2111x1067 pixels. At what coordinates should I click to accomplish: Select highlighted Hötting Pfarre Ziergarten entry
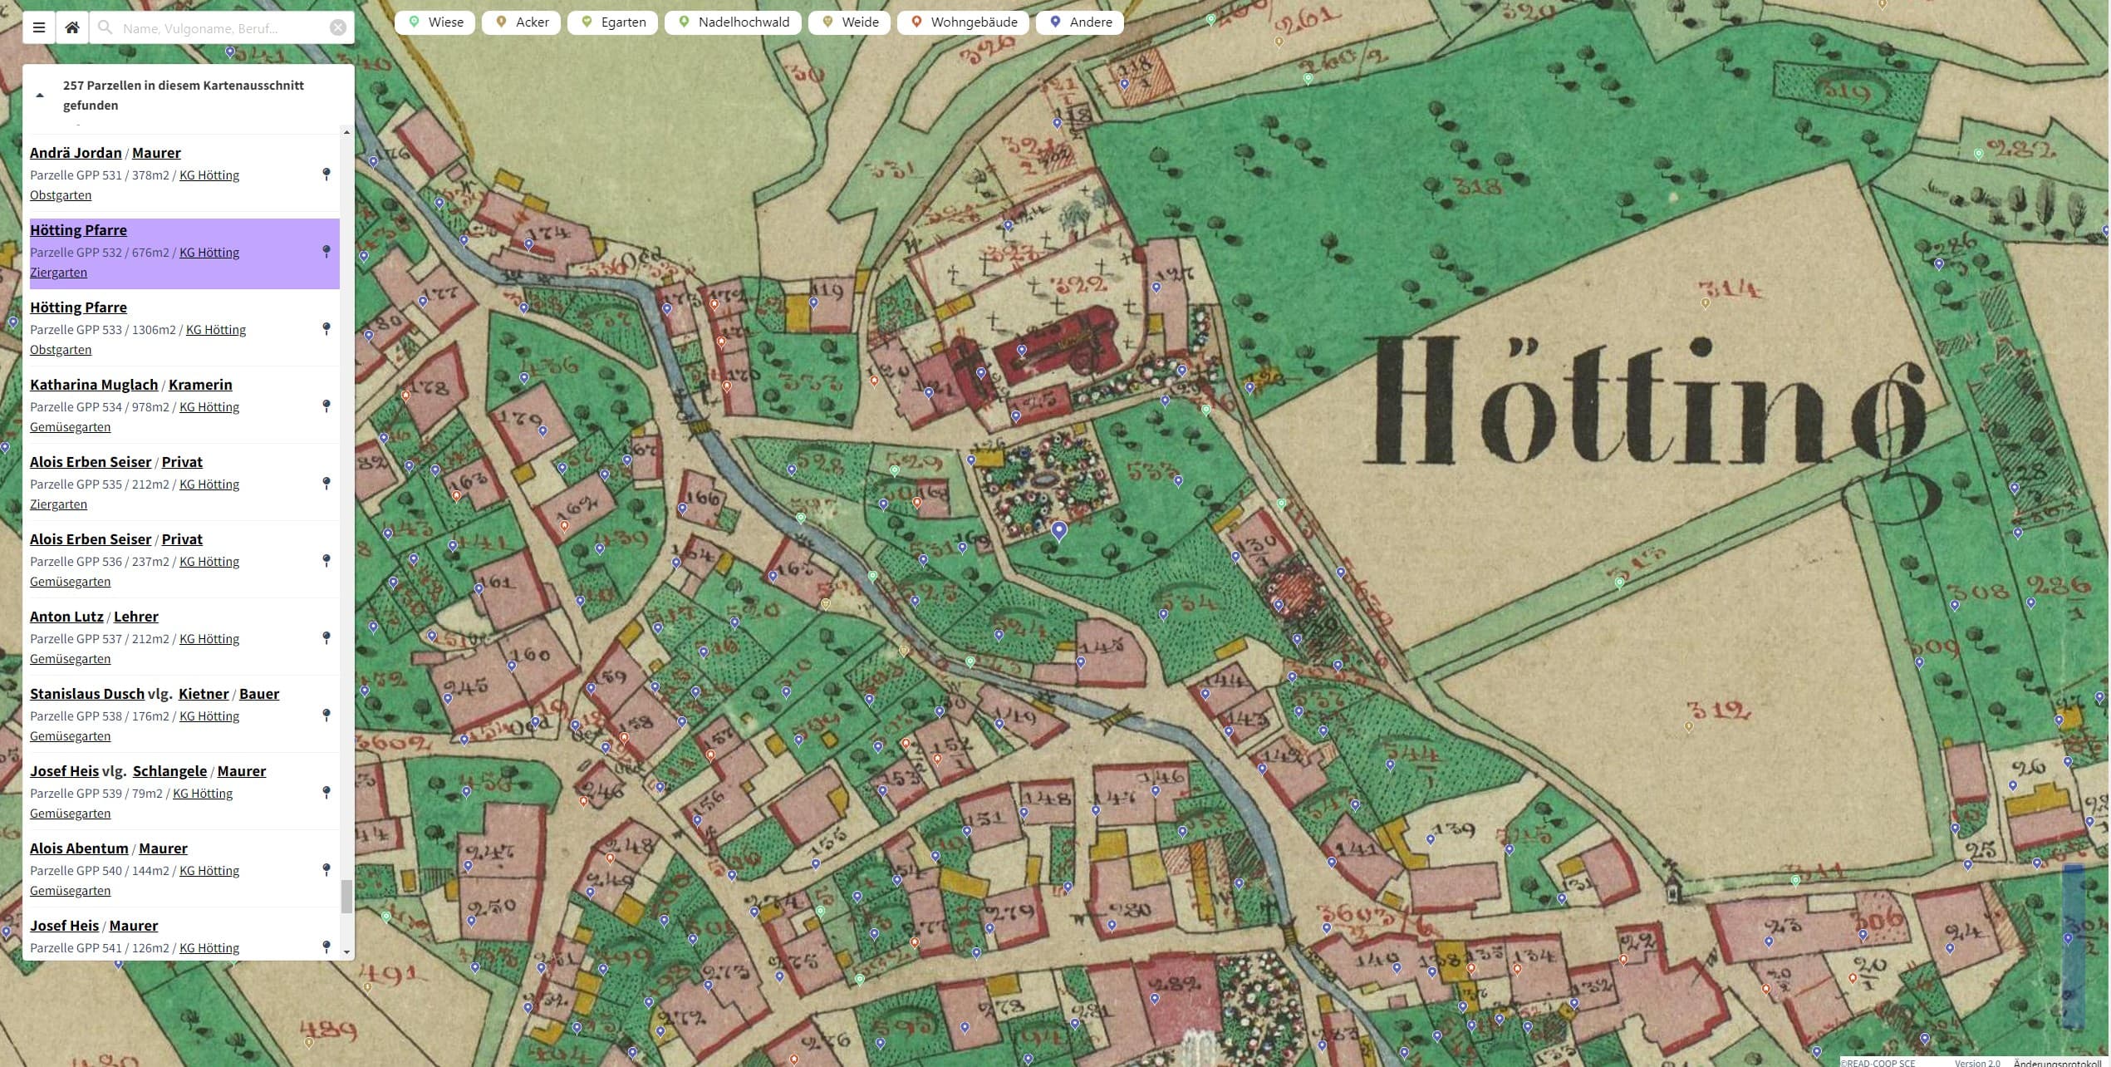[x=78, y=230]
